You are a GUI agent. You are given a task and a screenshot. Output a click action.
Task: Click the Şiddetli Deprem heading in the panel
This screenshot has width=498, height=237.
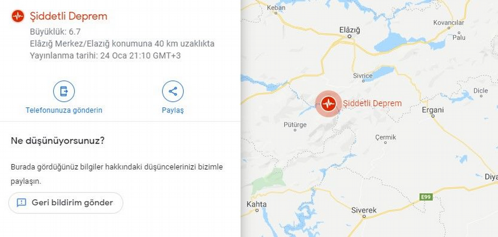click(x=69, y=16)
